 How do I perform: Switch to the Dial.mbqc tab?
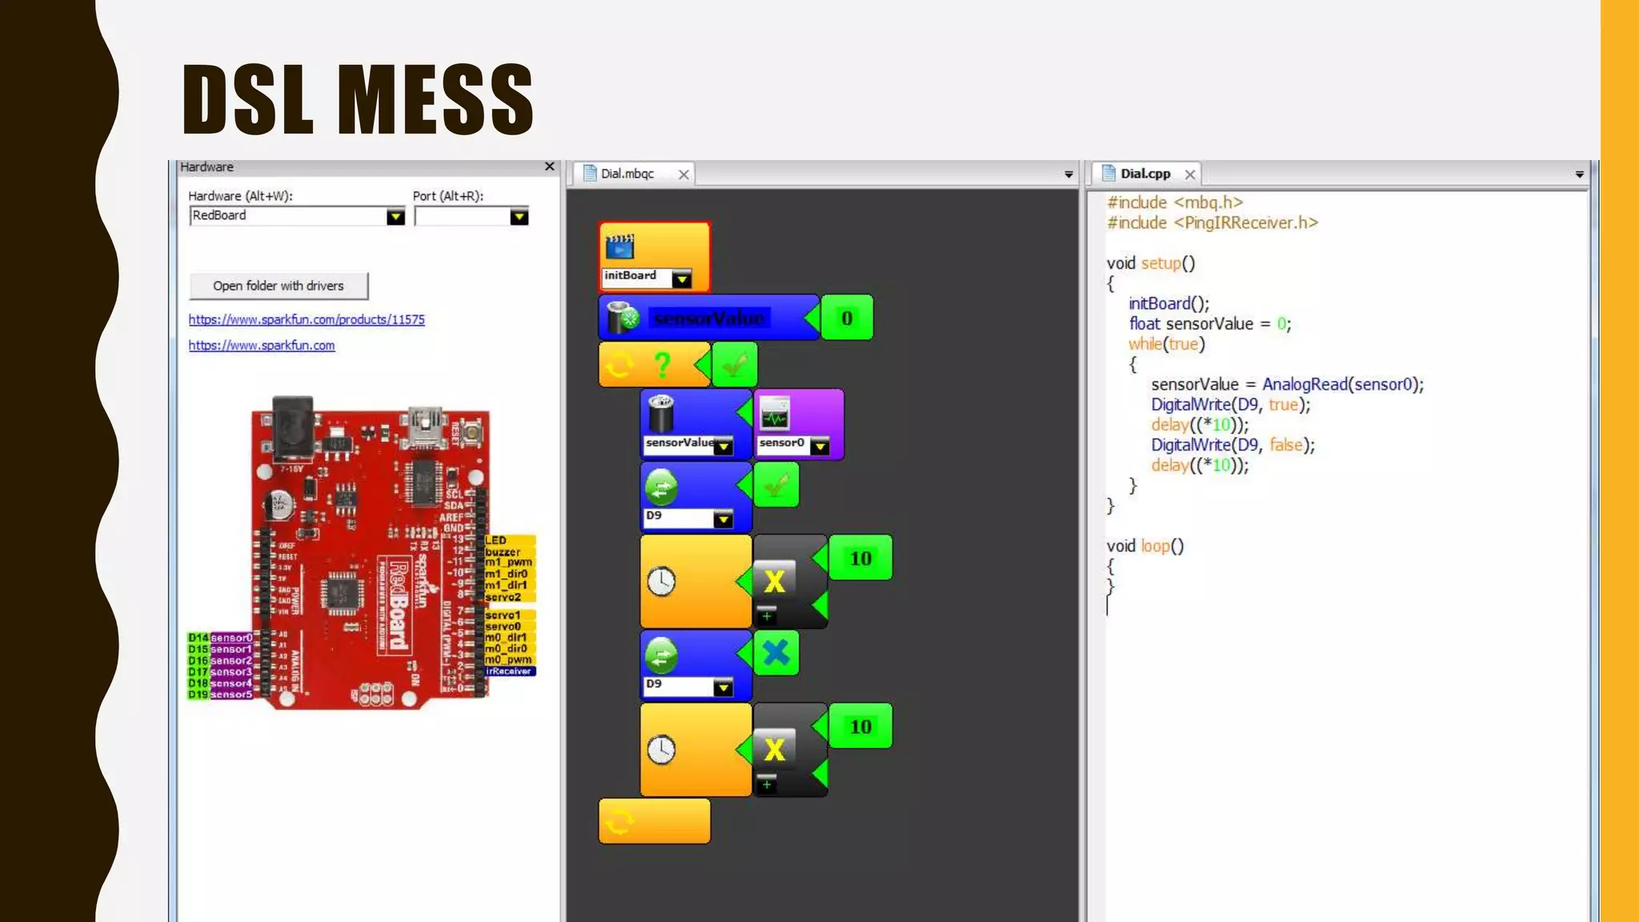[627, 174]
